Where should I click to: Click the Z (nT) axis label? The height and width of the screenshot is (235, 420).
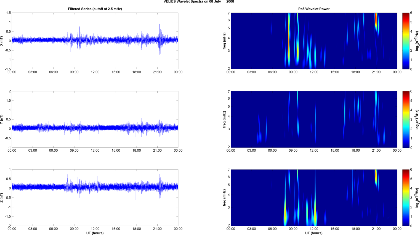[x=2, y=198]
